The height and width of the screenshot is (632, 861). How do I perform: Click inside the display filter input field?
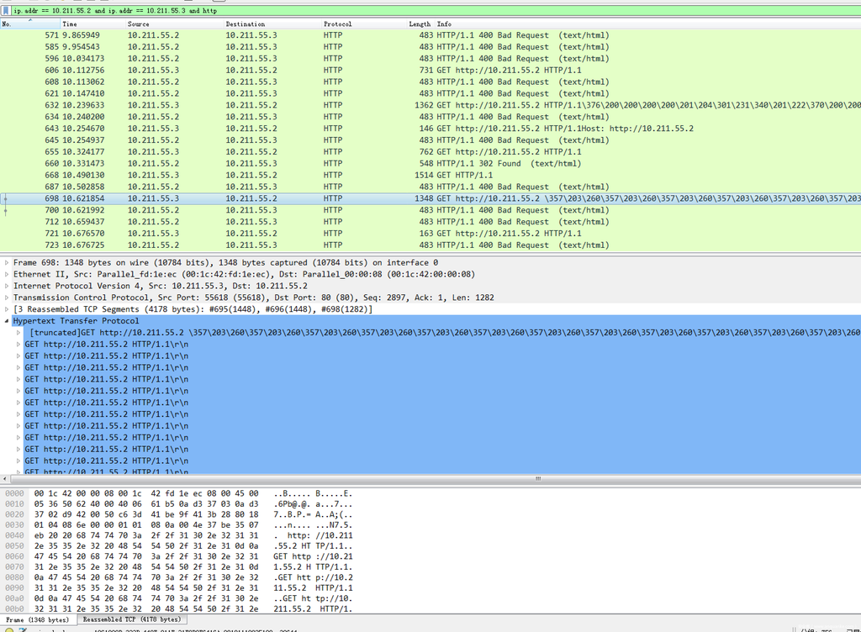[x=420, y=10]
